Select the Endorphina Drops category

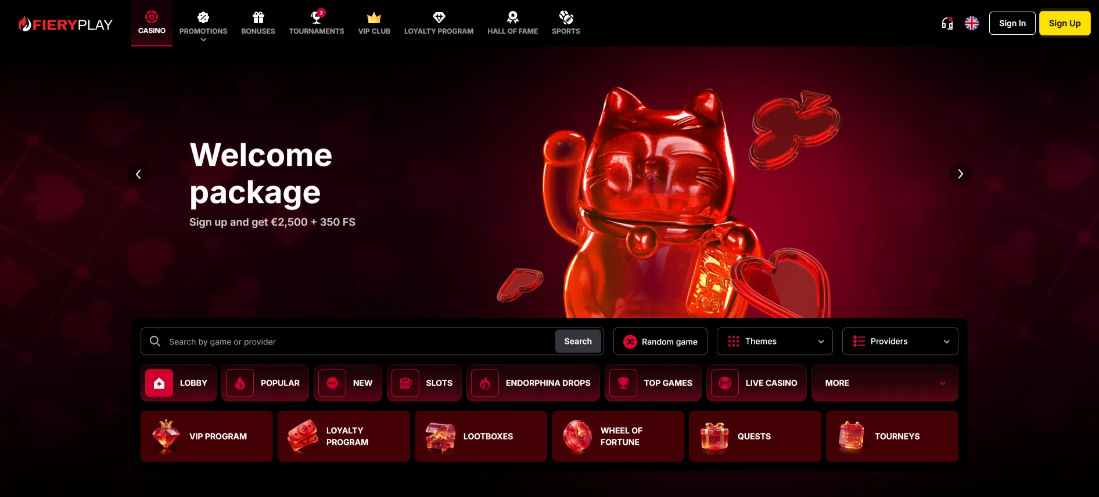click(533, 383)
